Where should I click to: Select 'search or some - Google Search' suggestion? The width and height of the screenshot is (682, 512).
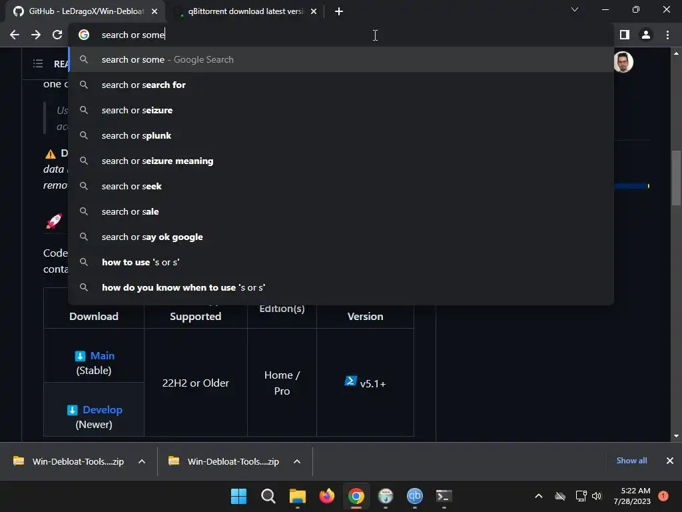coord(341,59)
